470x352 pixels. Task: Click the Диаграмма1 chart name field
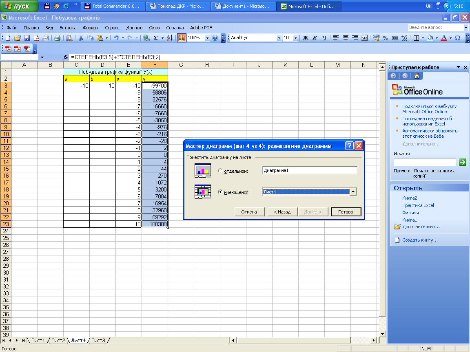coord(310,170)
